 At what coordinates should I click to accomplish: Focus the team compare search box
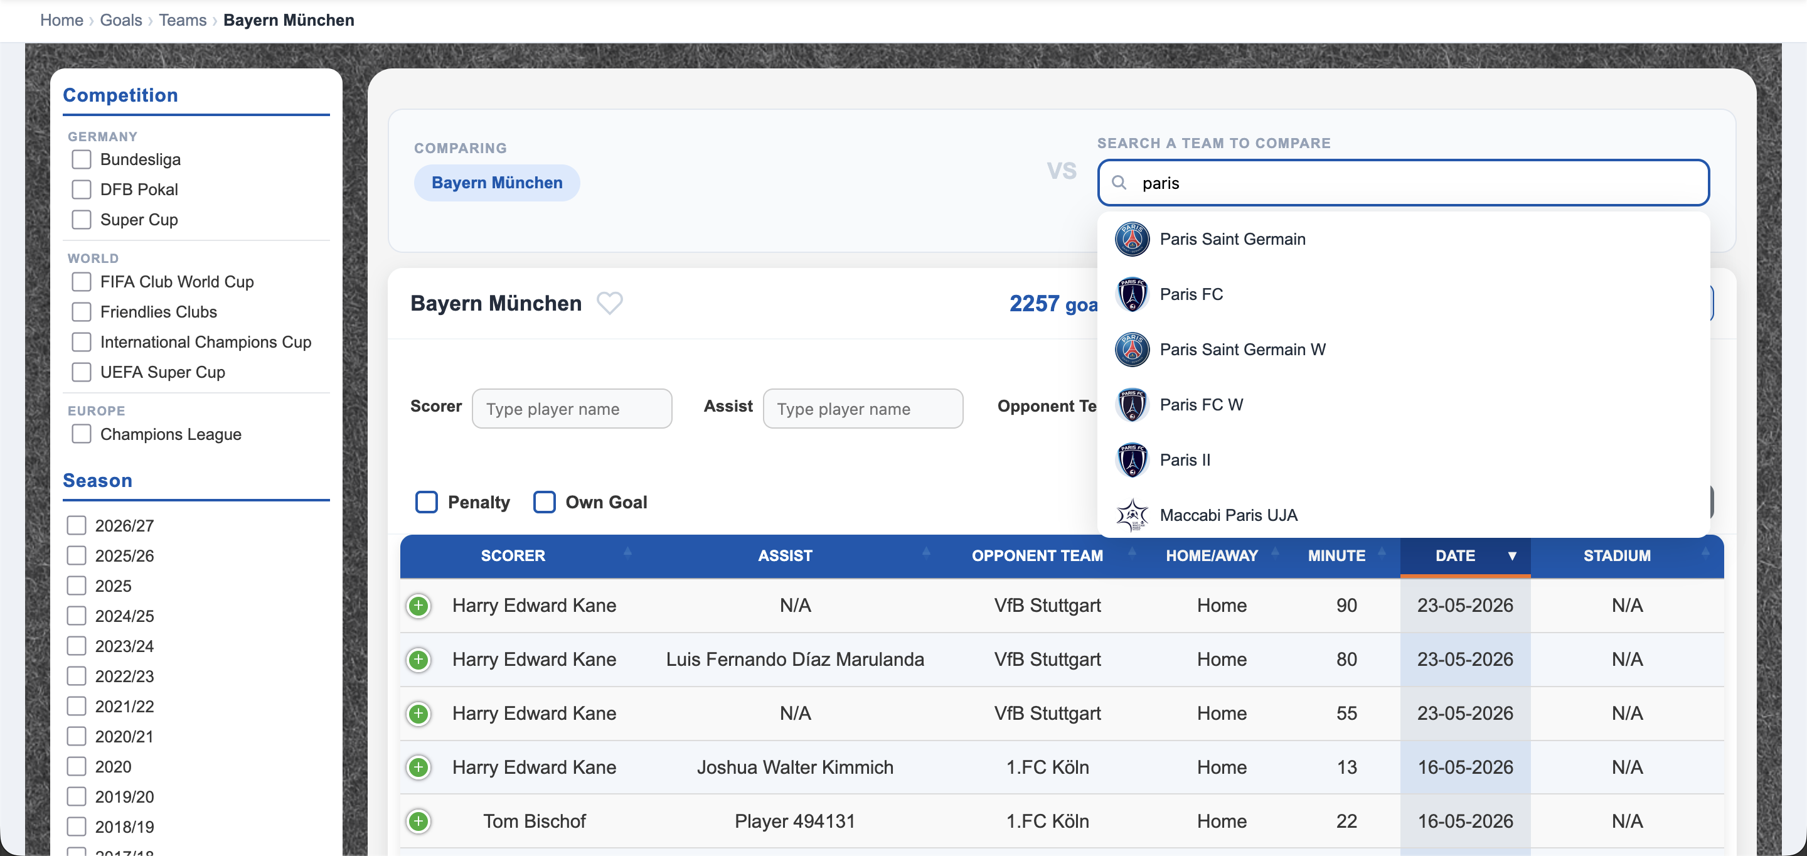click(1404, 183)
